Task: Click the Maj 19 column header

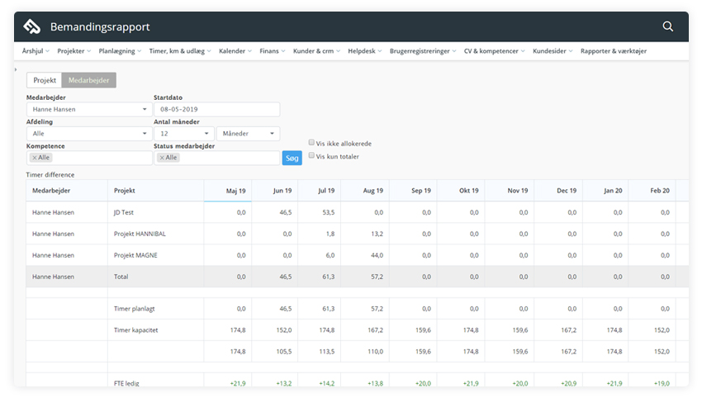Action: pos(228,190)
